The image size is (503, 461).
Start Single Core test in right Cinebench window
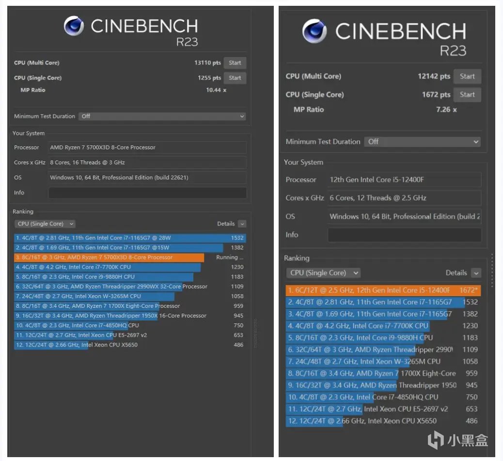(467, 95)
